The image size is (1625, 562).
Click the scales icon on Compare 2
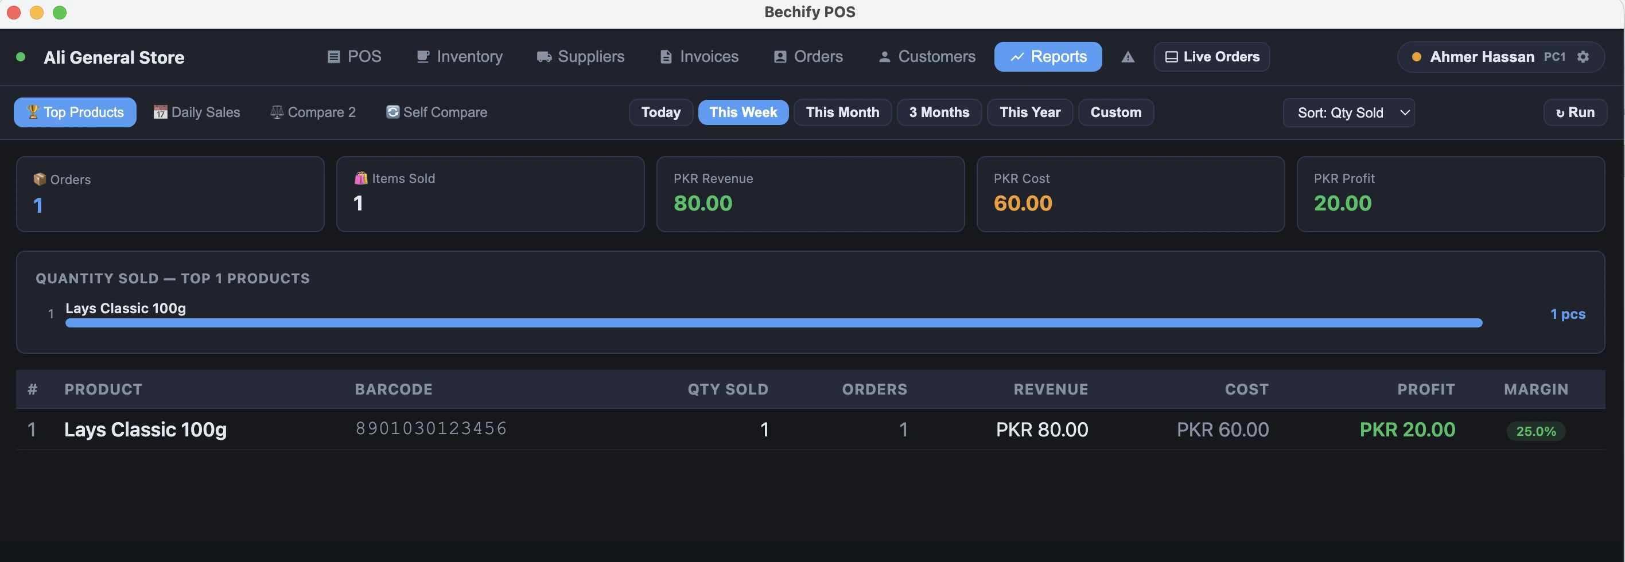tap(277, 112)
